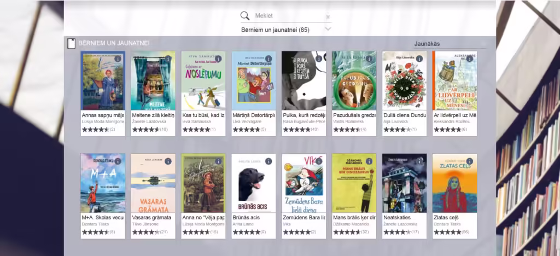The width and height of the screenshot is (560, 256).
Task: Click author Ieva Samauska
Action: point(196,122)
